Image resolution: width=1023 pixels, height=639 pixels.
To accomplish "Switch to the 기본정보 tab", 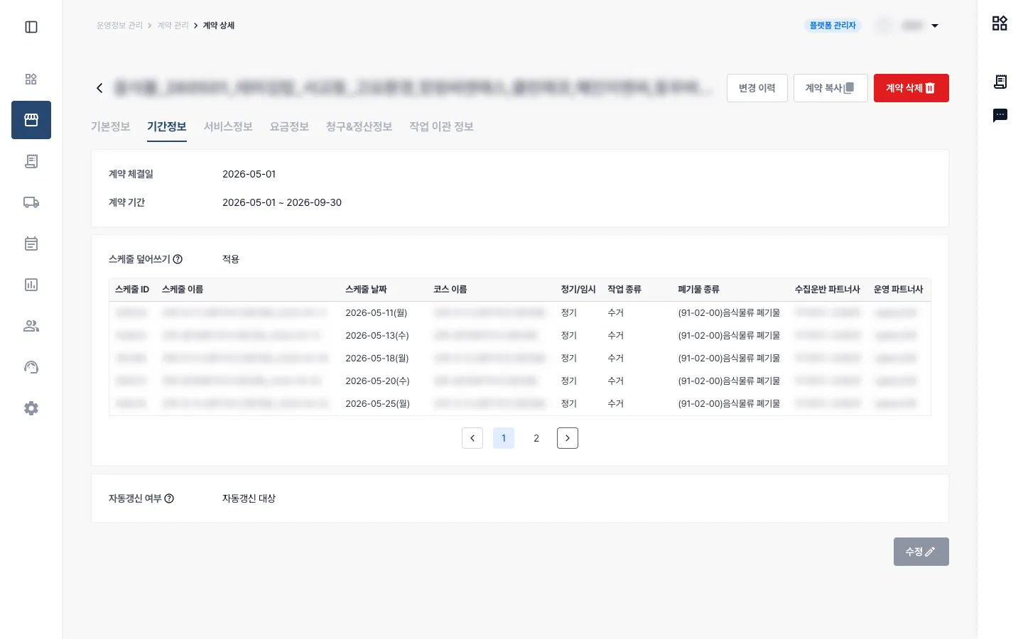I will tap(110, 126).
